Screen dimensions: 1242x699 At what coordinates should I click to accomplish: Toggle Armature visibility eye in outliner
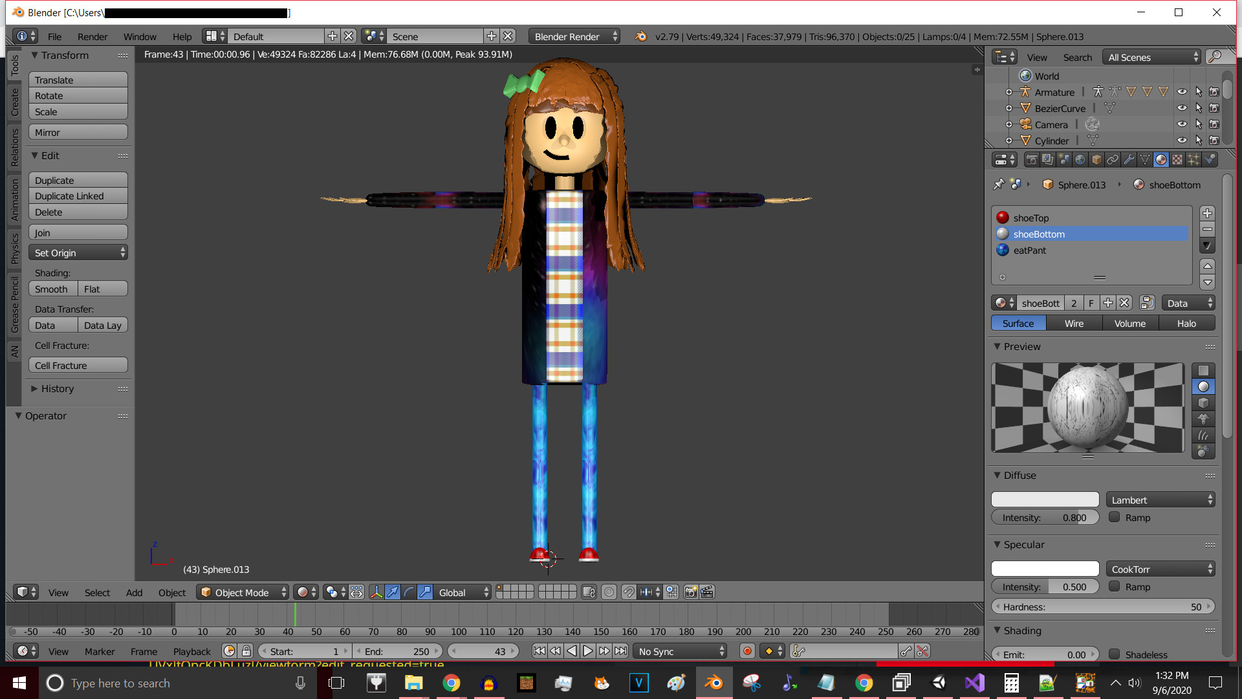tap(1182, 92)
